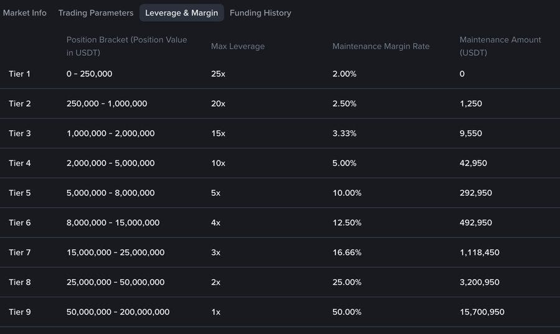Click the maintenance amount 9,550
Image resolution: width=560 pixels, height=334 pixels.
[x=471, y=134]
